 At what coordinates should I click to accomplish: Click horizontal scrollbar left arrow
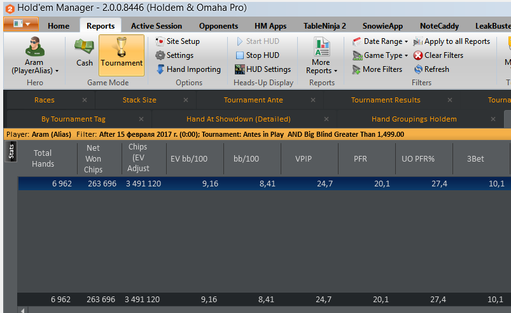pyautogui.click(x=22, y=310)
